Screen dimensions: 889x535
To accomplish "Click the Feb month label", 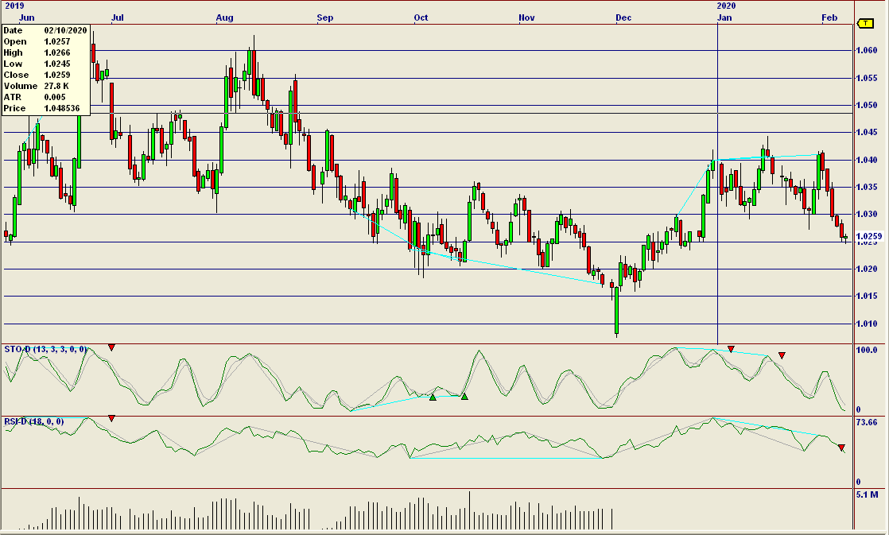I will coord(829,17).
